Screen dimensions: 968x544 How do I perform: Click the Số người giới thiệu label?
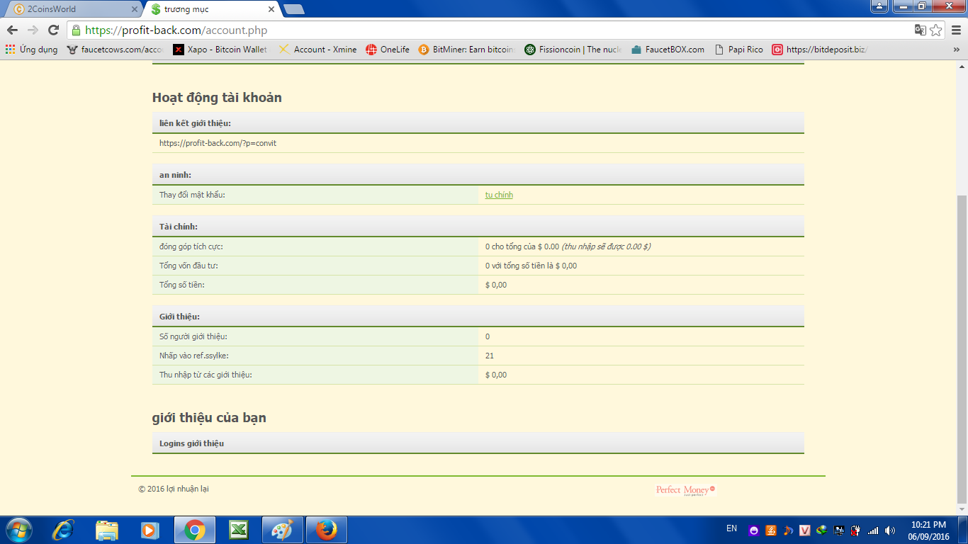(x=193, y=336)
